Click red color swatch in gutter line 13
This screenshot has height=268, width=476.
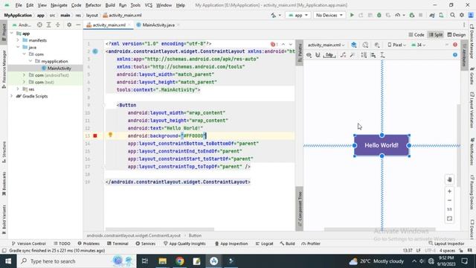coord(95,135)
